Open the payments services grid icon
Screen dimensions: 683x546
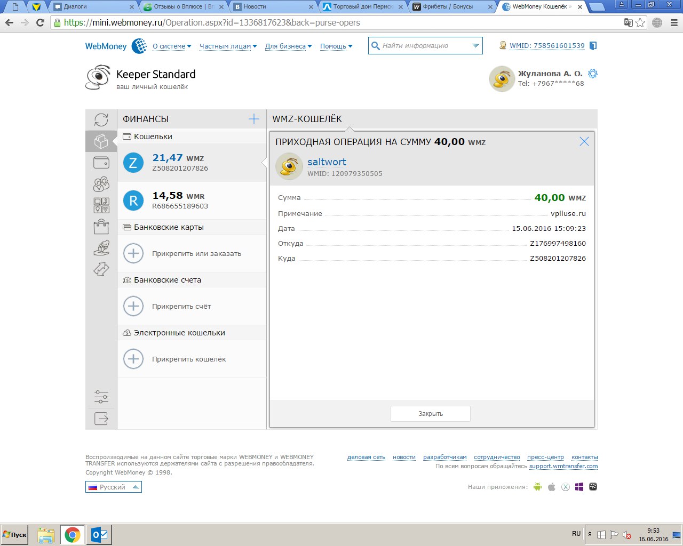(101, 205)
